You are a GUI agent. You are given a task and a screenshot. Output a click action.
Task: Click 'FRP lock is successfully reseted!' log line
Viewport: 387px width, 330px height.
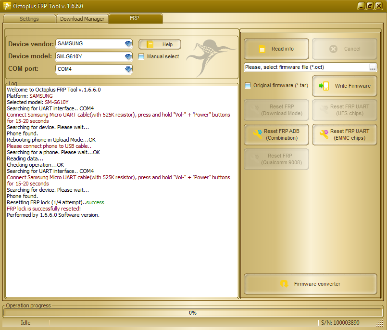click(44, 209)
